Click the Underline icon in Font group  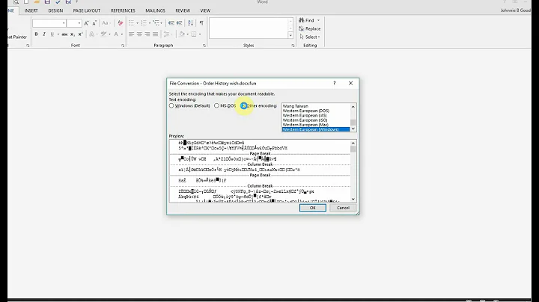tap(52, 34)
